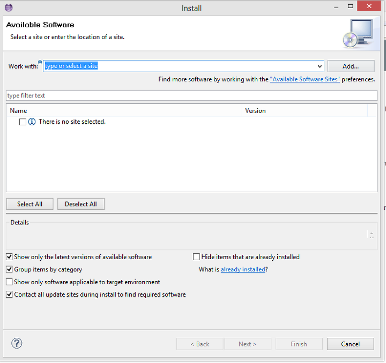Click the Add... button
Viewport: 386px width, 363px height.
[x=351, y=66]
